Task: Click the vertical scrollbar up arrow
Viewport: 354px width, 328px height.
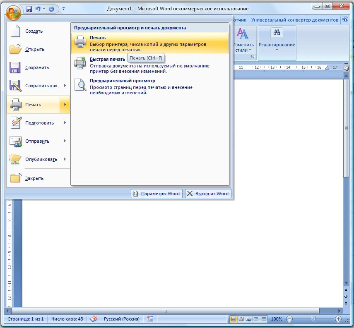Action: point(346,76)
